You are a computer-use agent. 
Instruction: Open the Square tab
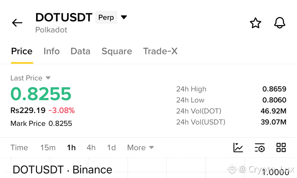117,51
